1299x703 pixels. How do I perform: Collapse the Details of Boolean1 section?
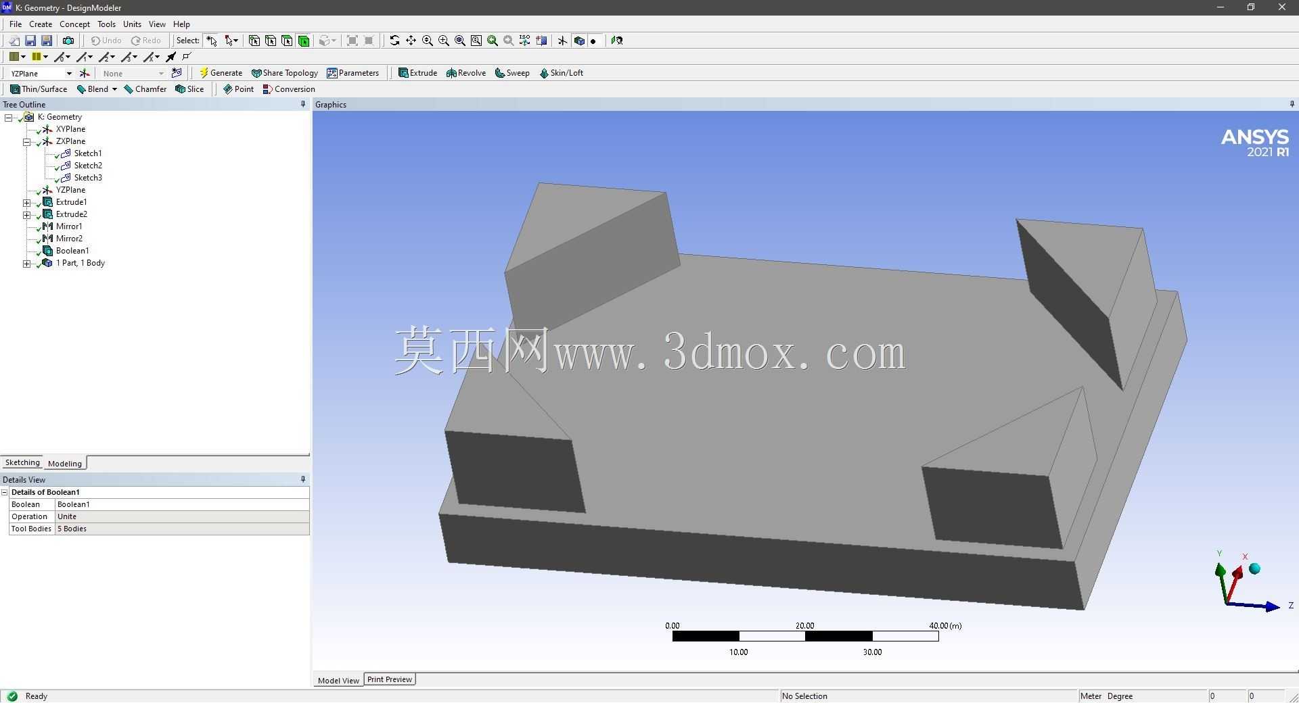pyautogui.click(x=5, y=492)
